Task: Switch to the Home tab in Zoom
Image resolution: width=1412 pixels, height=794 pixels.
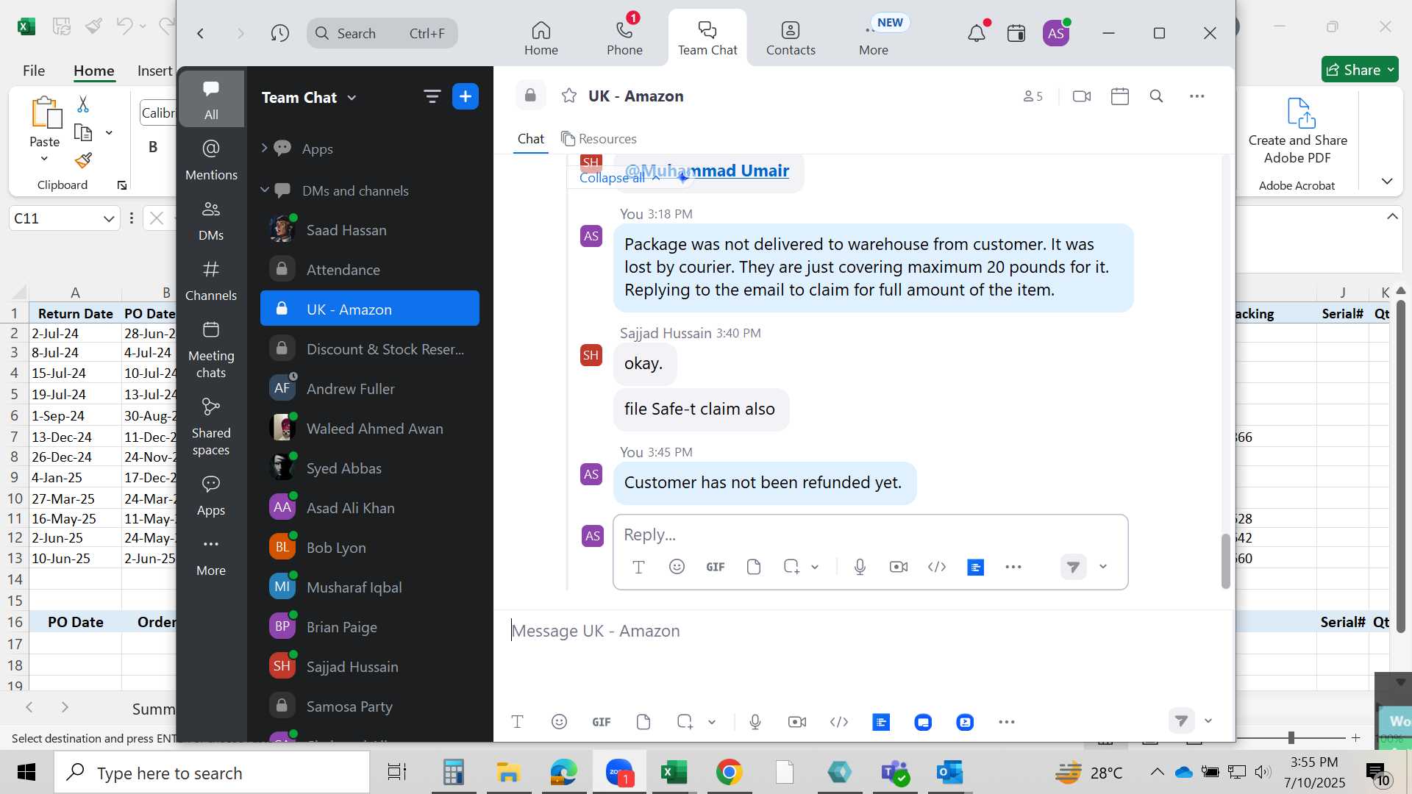Action: 541,37
